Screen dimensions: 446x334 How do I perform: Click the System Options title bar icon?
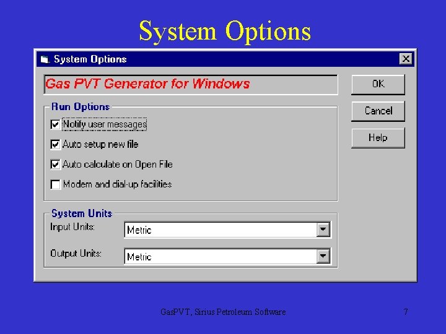[x=45, y=59]
